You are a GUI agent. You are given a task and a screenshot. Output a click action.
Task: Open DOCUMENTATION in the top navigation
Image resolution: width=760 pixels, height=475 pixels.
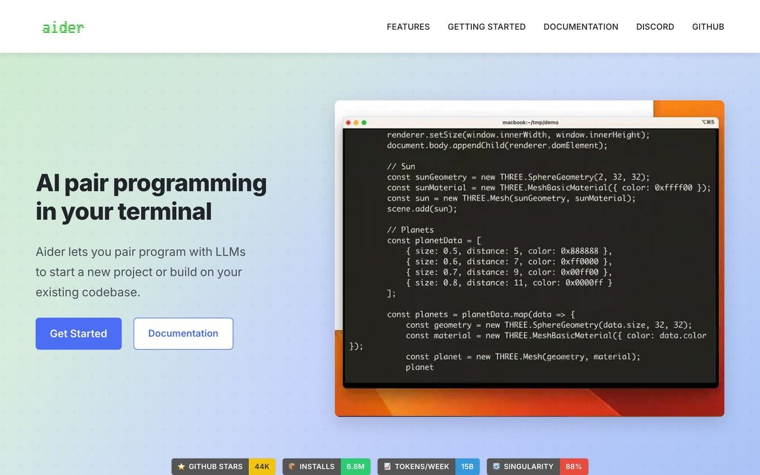pos(581,27)
